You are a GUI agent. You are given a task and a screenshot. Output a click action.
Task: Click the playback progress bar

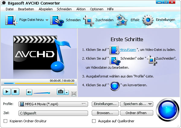coord(39,83)
